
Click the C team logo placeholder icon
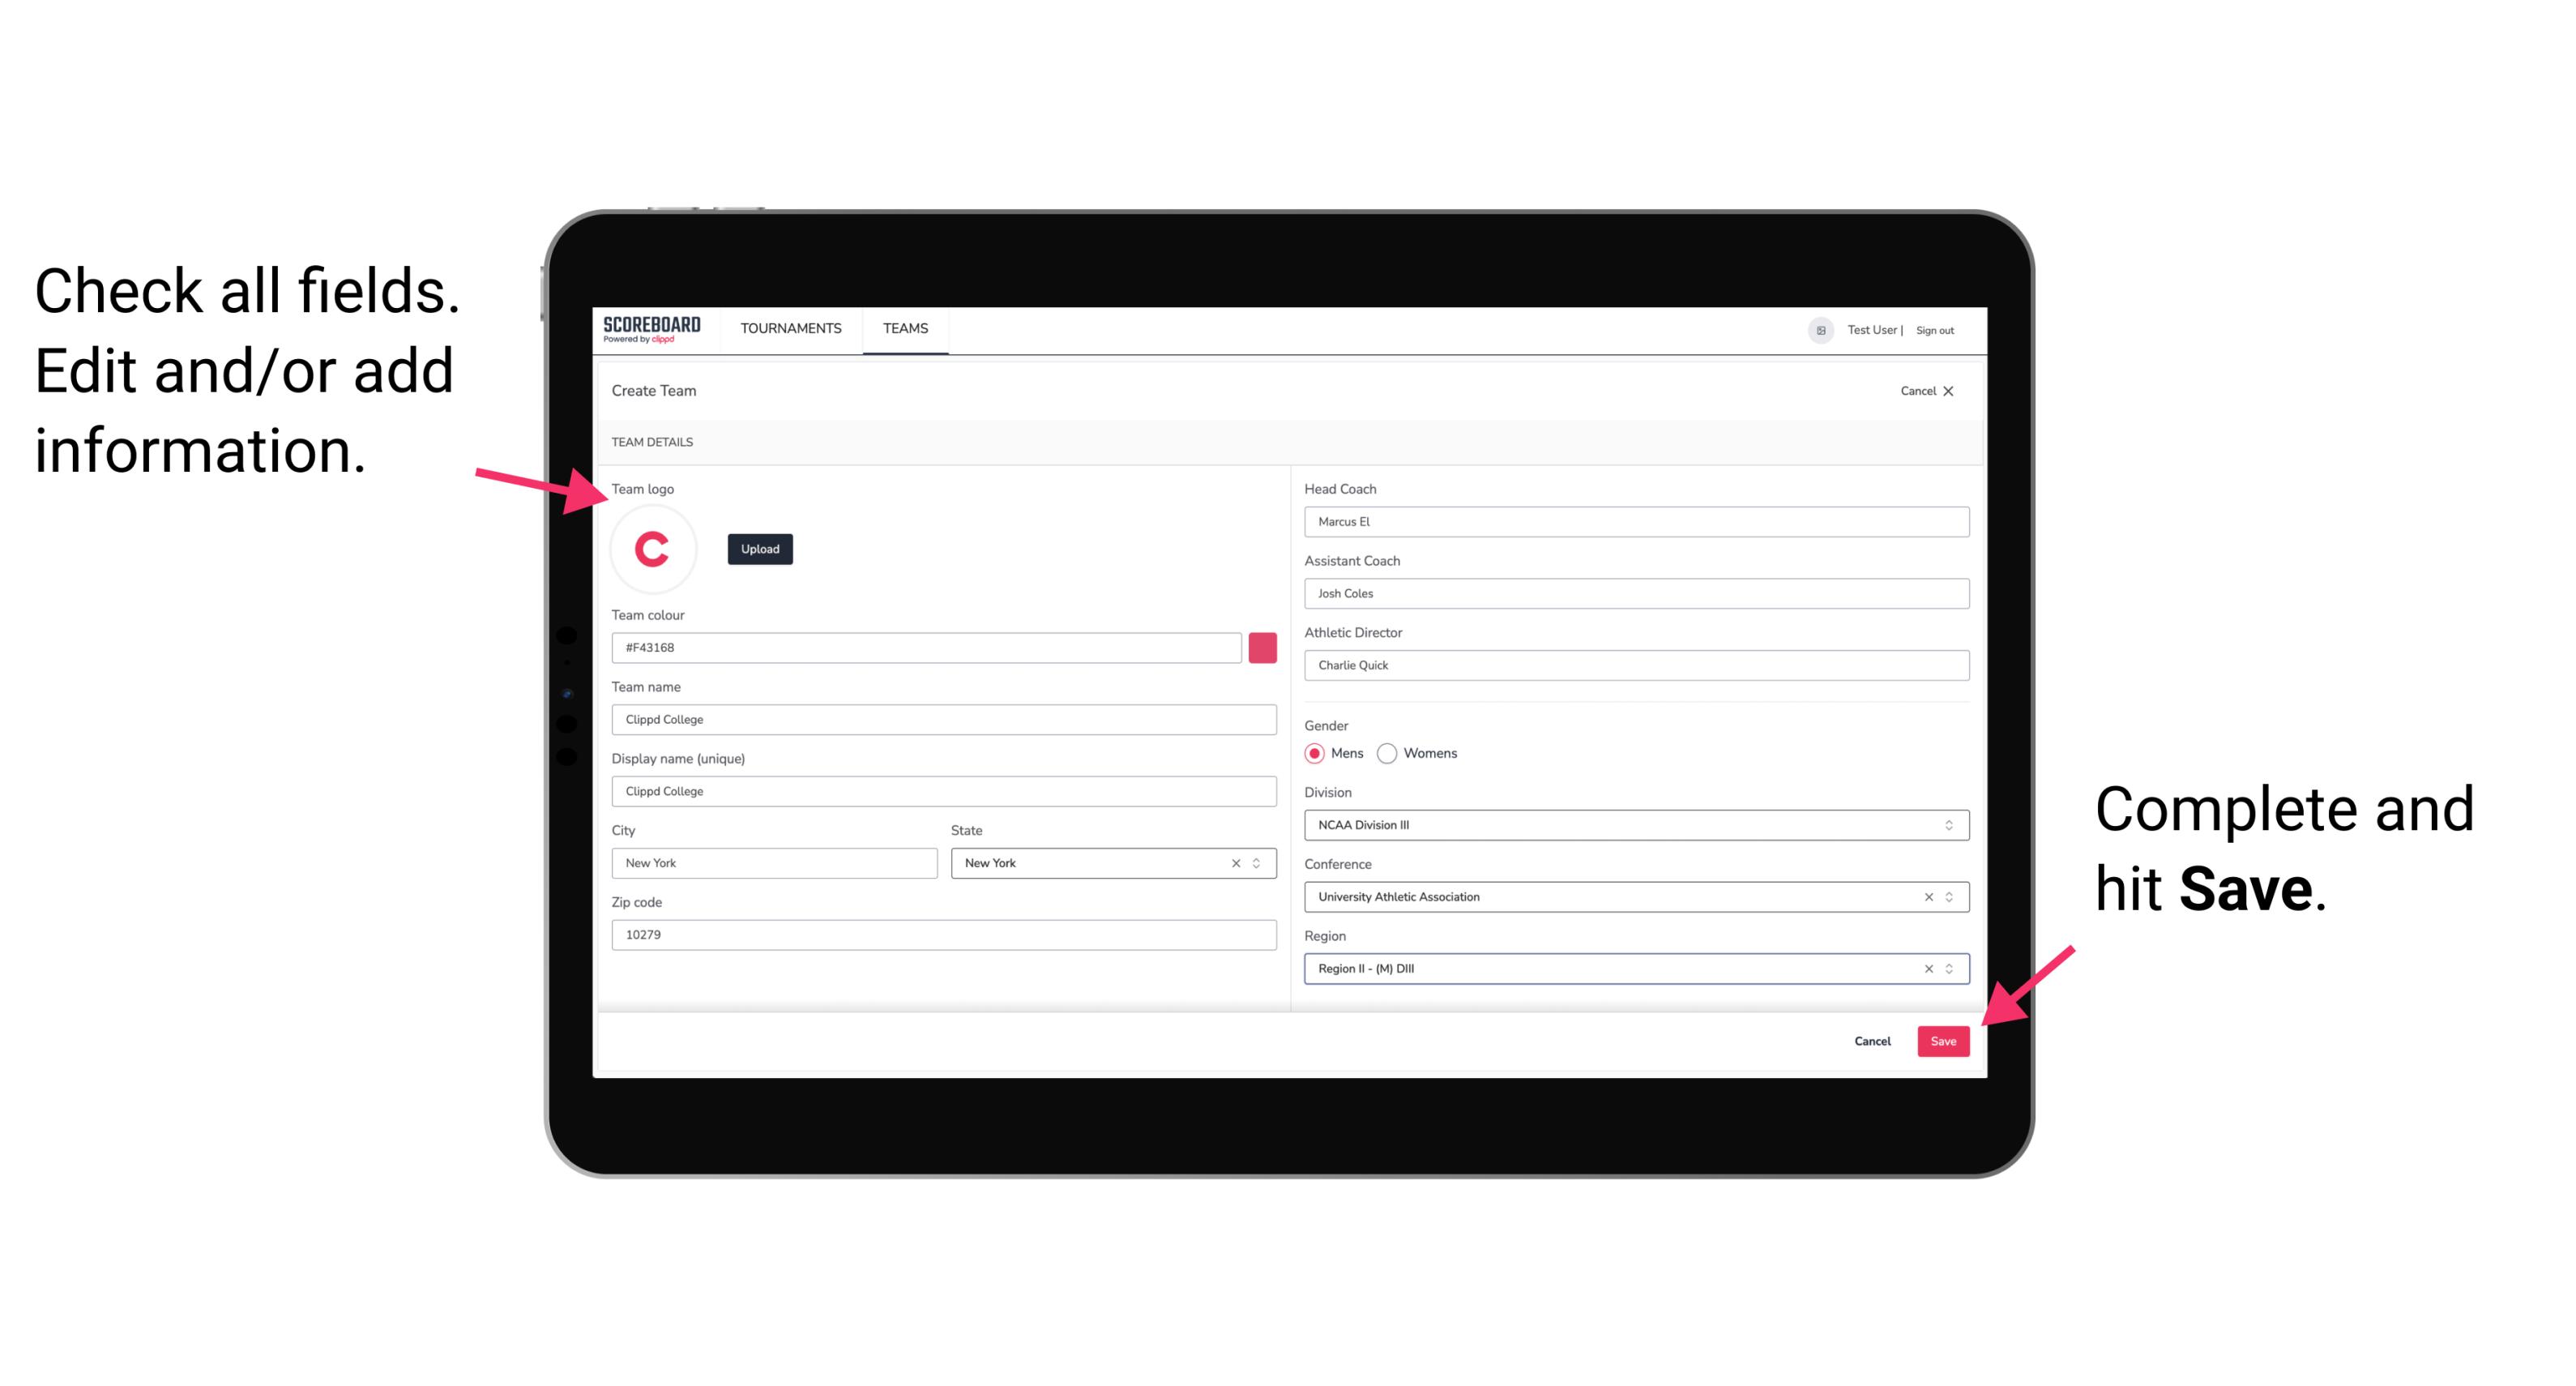click(x=651, y=548)
